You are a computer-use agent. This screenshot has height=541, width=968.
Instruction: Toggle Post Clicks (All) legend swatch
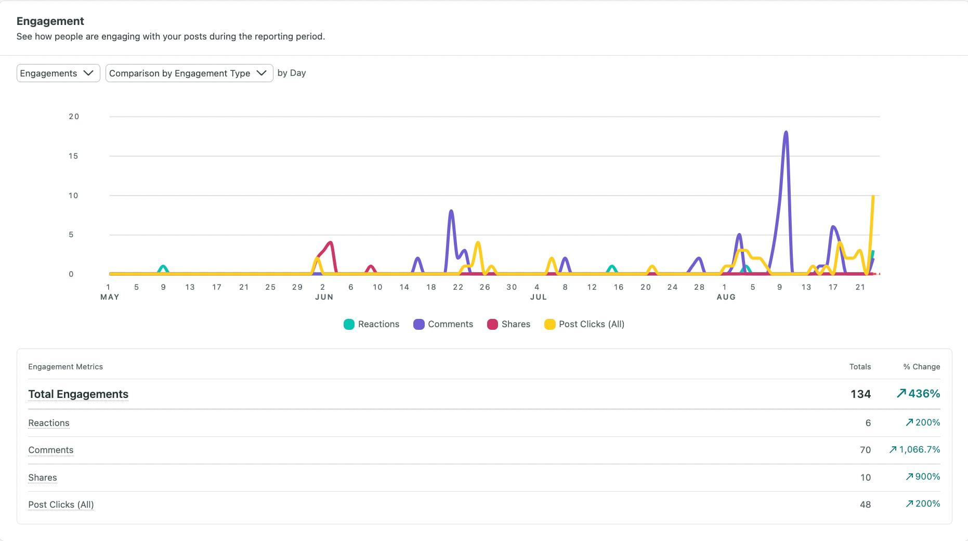[x=550, y=324]
